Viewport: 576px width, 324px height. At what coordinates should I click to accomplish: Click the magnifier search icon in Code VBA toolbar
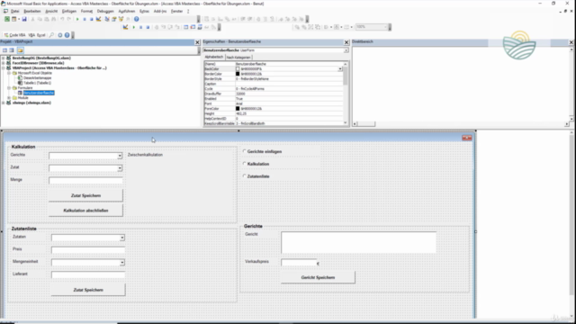(x=51, y=35)
